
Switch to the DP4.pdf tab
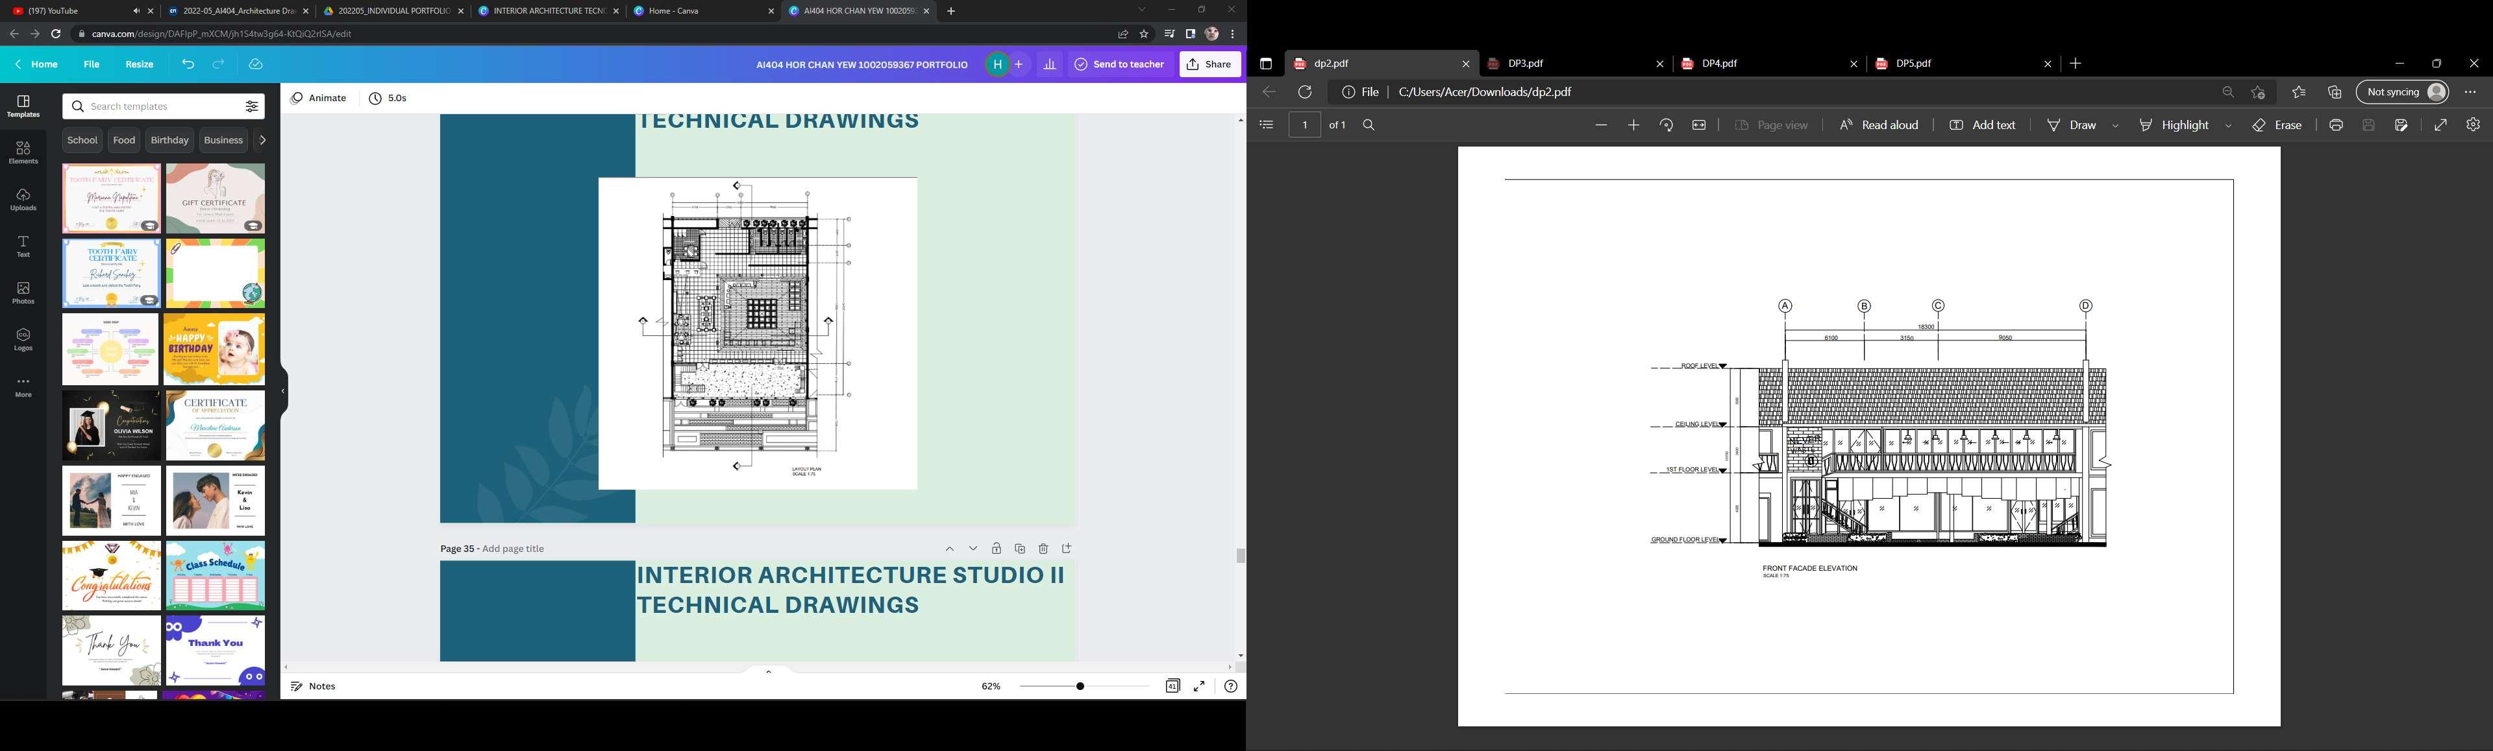point(1720,64)
